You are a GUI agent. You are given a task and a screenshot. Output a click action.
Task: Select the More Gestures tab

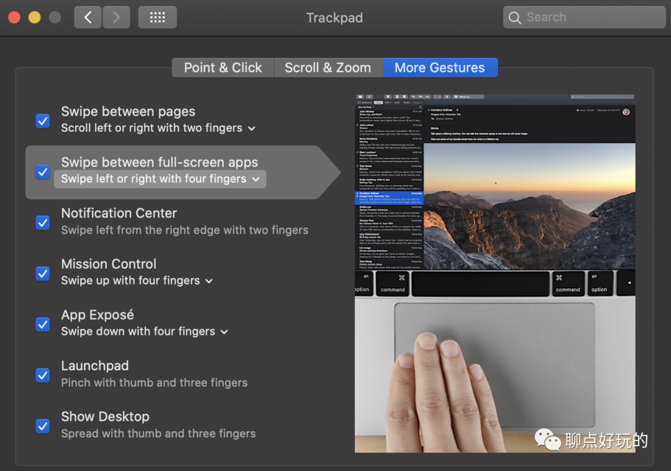pos(440,68)
